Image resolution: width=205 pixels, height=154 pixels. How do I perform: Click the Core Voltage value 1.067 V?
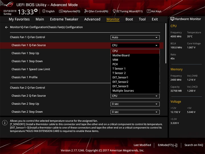coord(191,48)
